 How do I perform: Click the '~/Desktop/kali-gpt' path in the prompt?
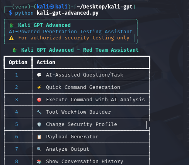coord(105,7)
